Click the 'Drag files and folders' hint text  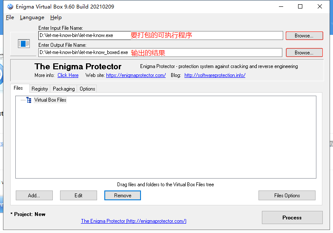pos(166,185)
